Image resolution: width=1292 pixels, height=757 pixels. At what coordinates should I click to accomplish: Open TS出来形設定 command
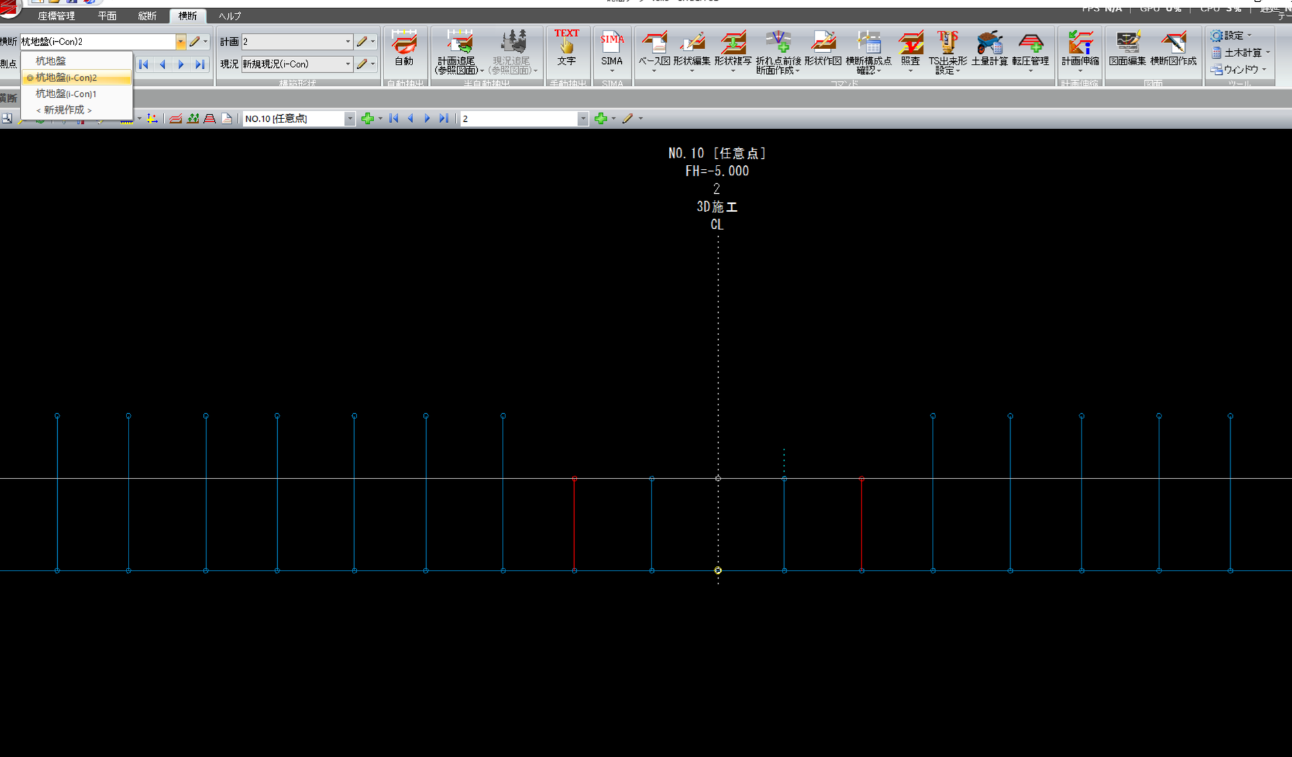coord(947,52)
